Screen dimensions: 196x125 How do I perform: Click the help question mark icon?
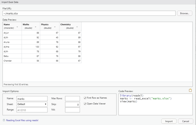coord(4,120)
